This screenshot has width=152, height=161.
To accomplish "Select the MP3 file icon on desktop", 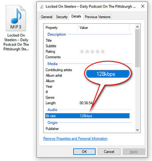I will [16, 18].
